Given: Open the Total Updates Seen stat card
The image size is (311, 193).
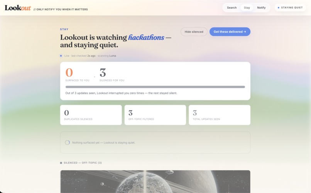Looking at the screenshot, I should point(220,115).
